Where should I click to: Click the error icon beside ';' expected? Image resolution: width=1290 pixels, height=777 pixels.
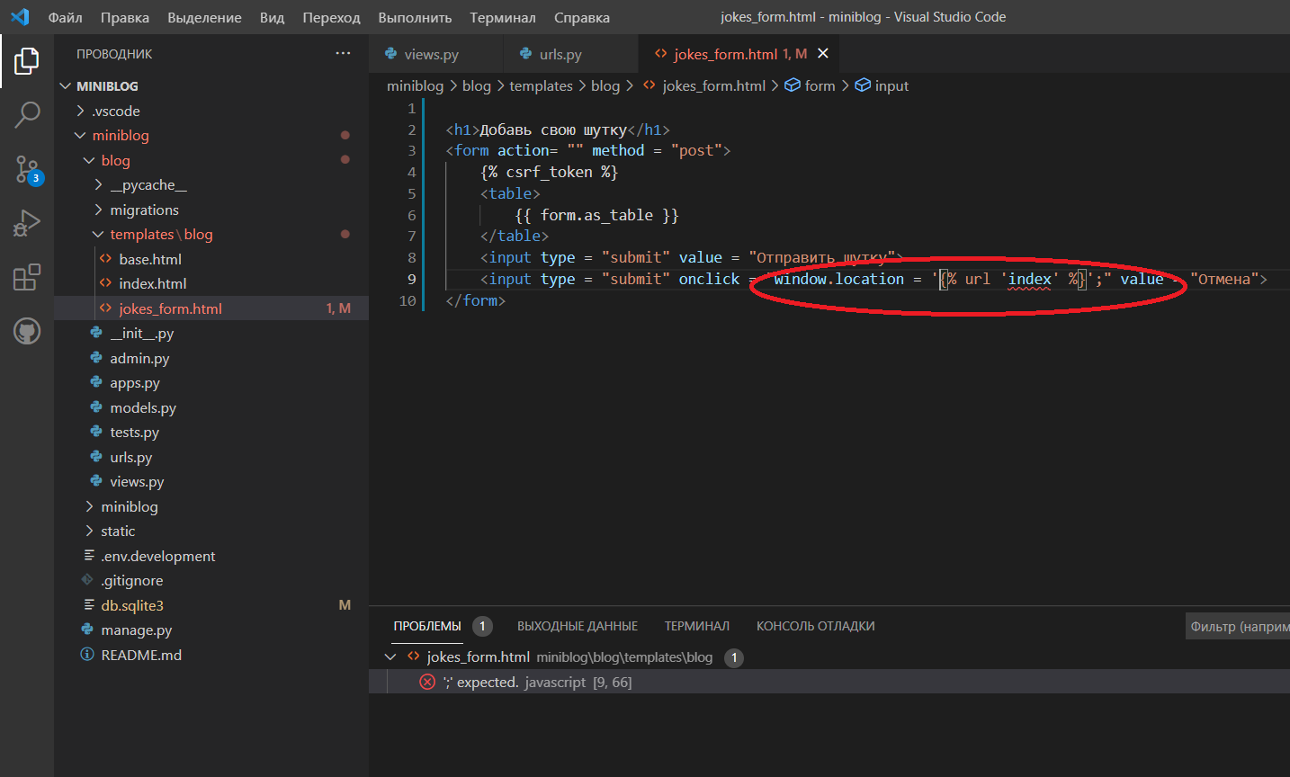pos(427,683)
